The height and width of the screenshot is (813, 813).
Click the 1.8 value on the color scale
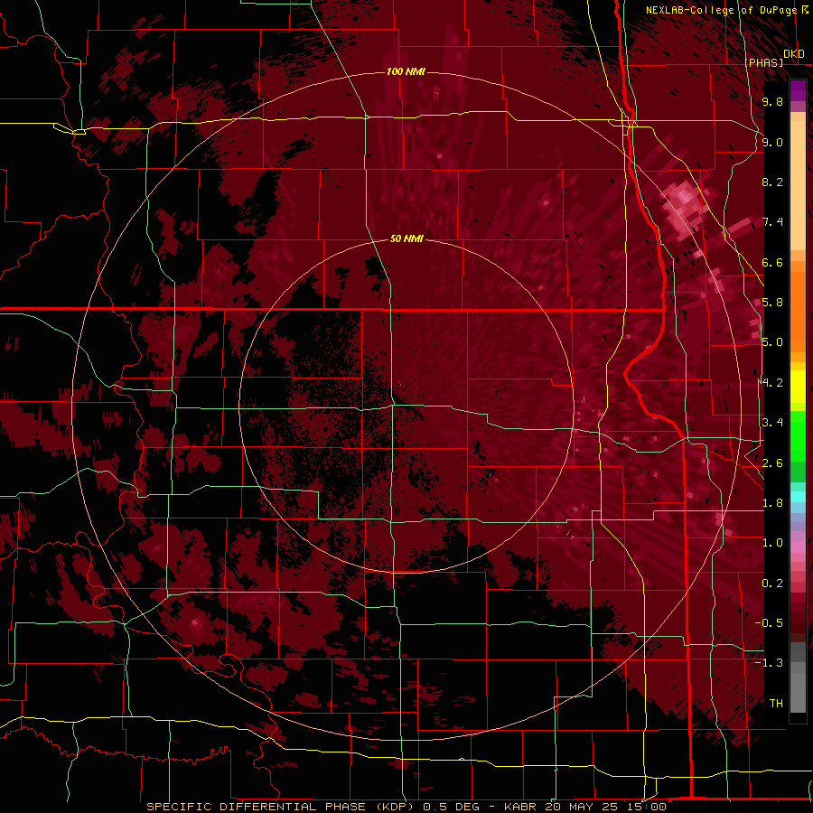[x=772, y=503]
